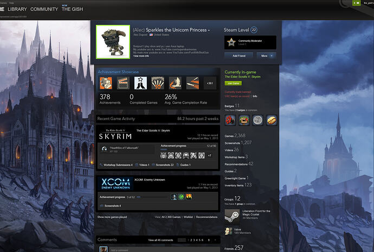374x252 pixels.
Task: Open Liberation Front group Steam icon
Action: pyautogui.click(x=232, y=216)
